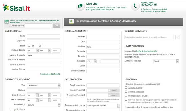186x111 pixels.
Task: Click the Data di rilascio year field
Action: coord(56,95)
